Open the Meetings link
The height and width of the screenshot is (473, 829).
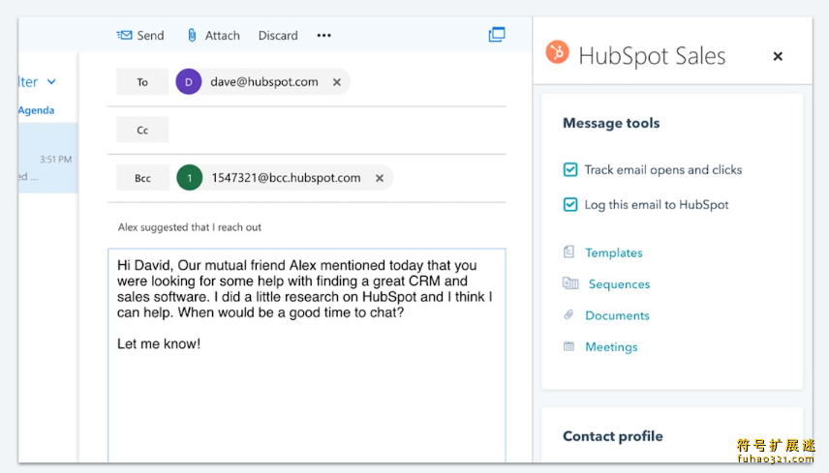point(611,347)
